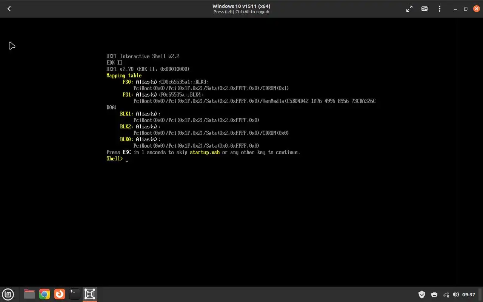Click 'UEFI v2.70 (EDK II, 0x00010000)' line
Screen dimensions: 483x302
(x=148, y=69)
